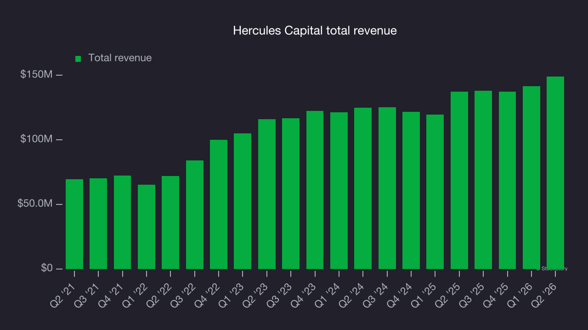Select the Q1 '22 revenue bar
The image size is (588, 330).
point(147,227)
